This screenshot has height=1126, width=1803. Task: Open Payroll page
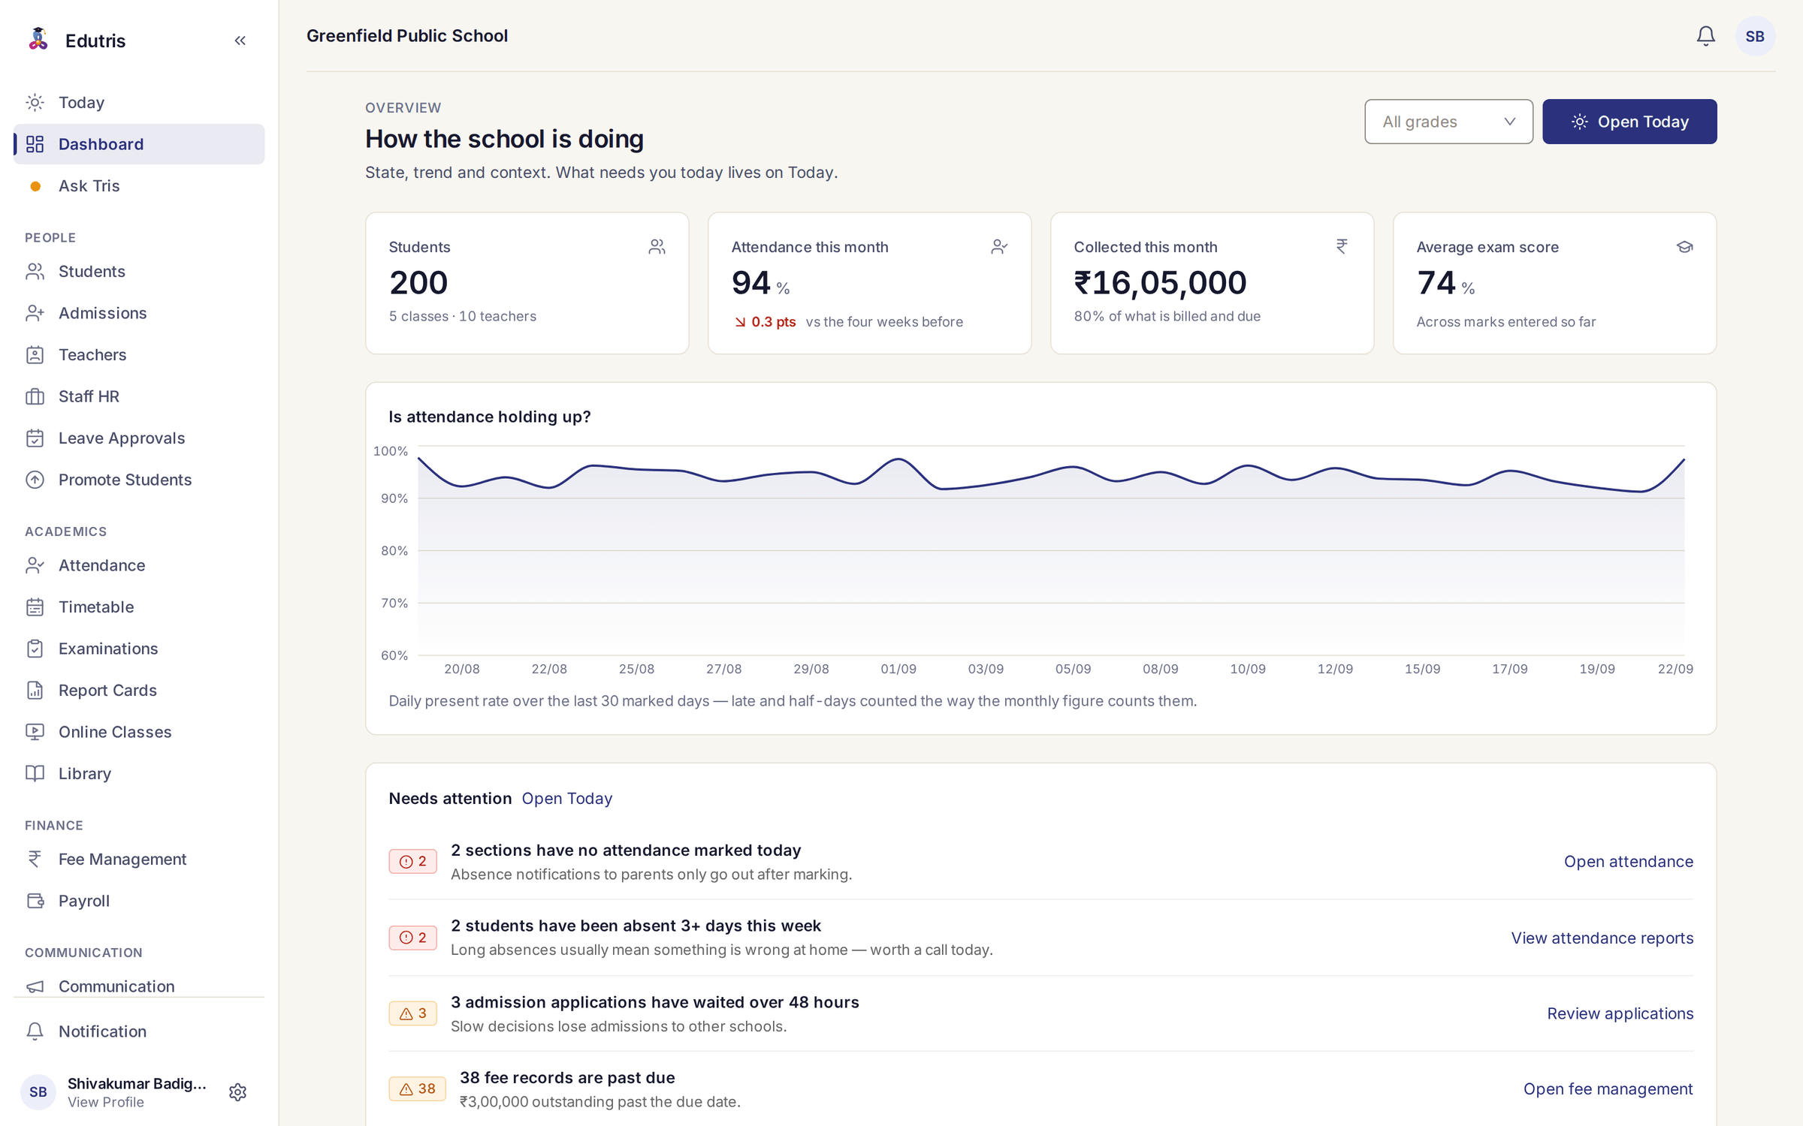point(139,901)
